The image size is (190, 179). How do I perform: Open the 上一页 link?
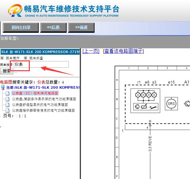click(91, 51)
